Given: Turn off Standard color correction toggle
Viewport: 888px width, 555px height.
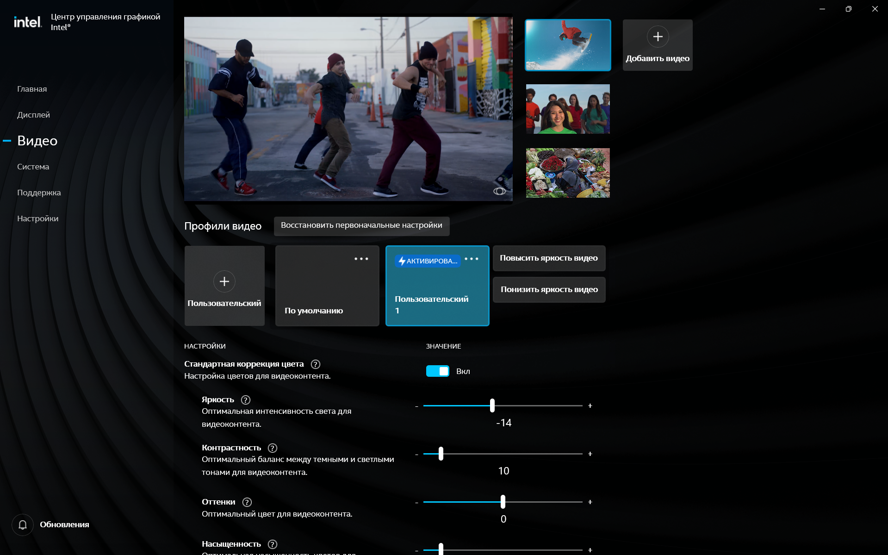Looking at the screenshot, I should 437,371.
